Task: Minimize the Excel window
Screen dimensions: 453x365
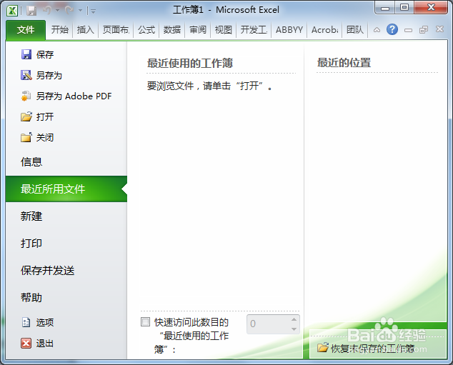Action: 384,8
